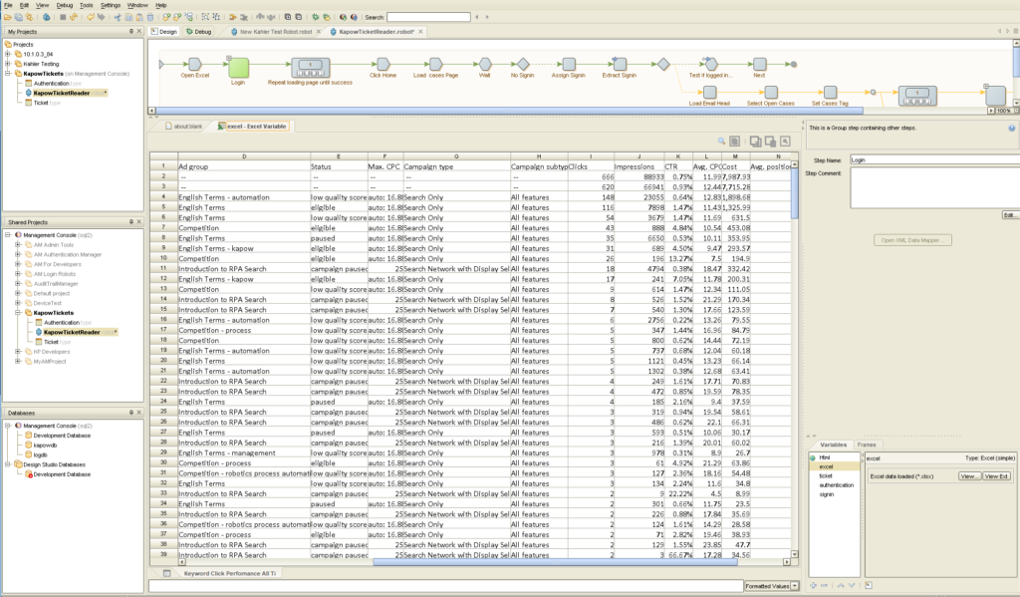Screen dimensions: 1020x597
Task: Select the Extract Signin step
Action: click(620, 64)
